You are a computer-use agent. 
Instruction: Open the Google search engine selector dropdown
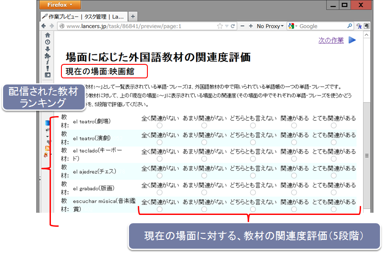tap(292, 26)
